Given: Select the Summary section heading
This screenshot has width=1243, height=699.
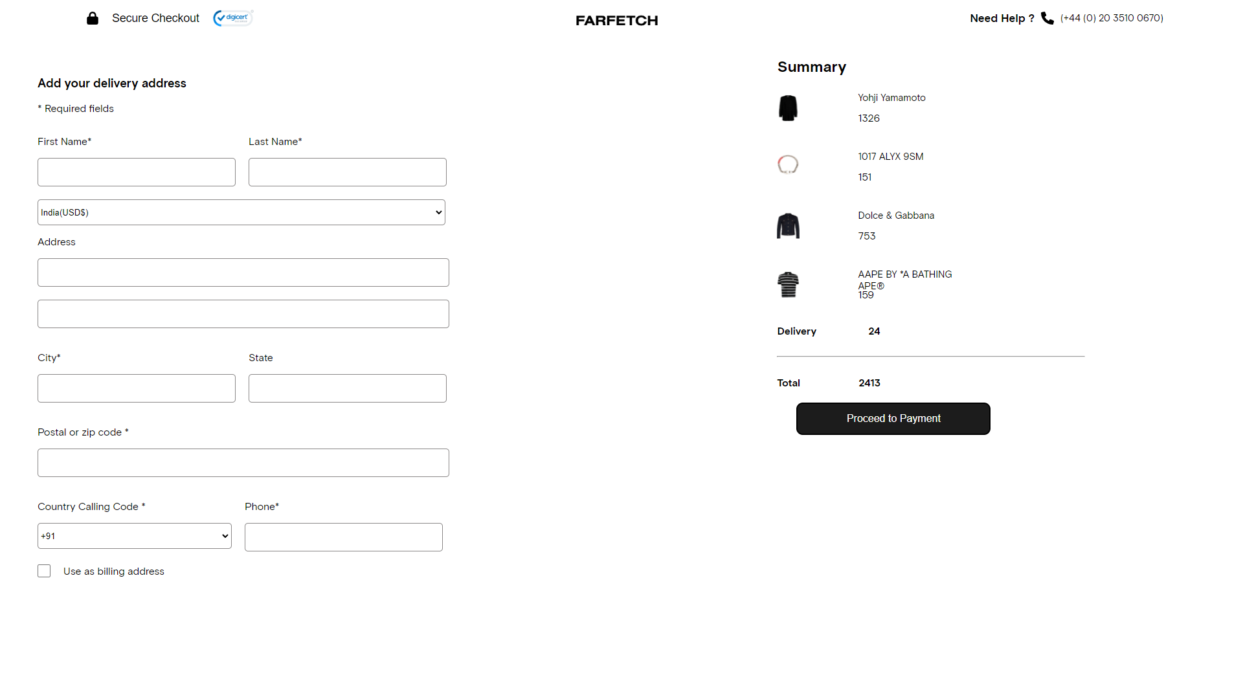Looking at the screenshot, I should pos(811,67).
